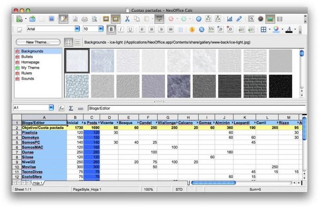
Task: Insert a hyperlink using the globe icon
Action: click(199, 19)
